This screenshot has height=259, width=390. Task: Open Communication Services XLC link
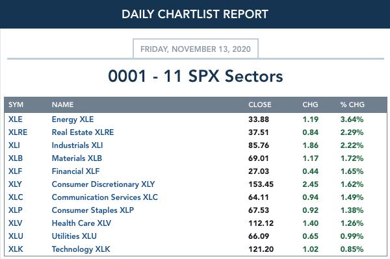click(x=105, y=197)
